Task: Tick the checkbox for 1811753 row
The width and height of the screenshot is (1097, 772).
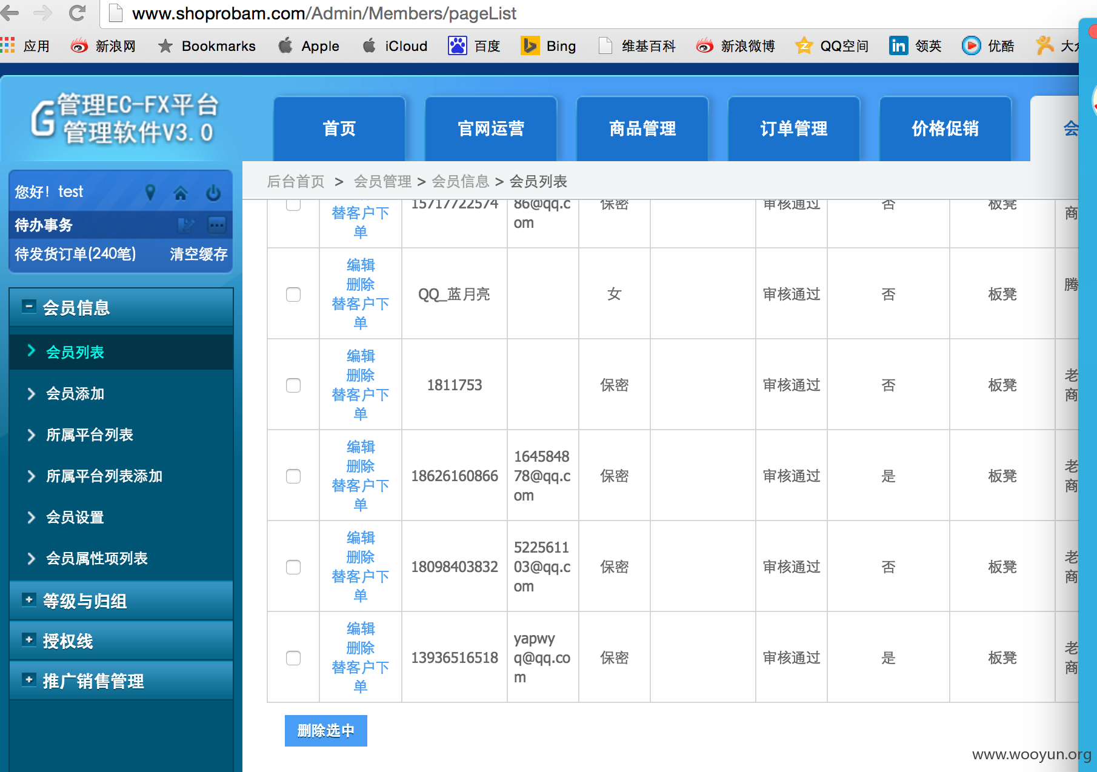Action: [x=293, y=385]
